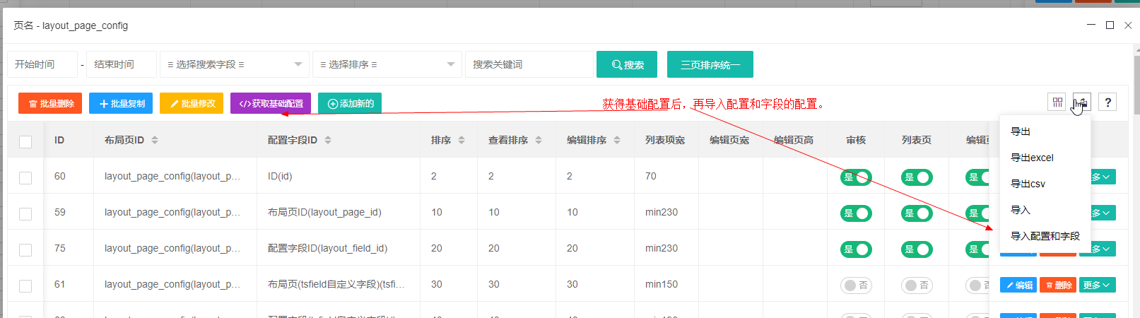Expand 更多 dropdown for row 61

(1097, 285)
